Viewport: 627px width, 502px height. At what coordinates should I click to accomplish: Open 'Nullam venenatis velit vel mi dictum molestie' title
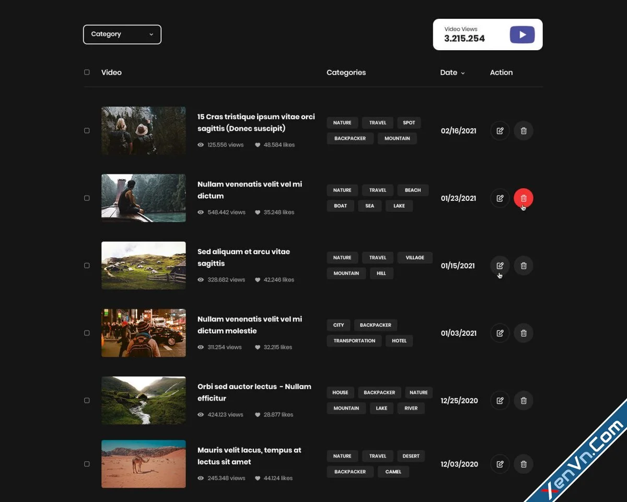click(x=249, y=325)
